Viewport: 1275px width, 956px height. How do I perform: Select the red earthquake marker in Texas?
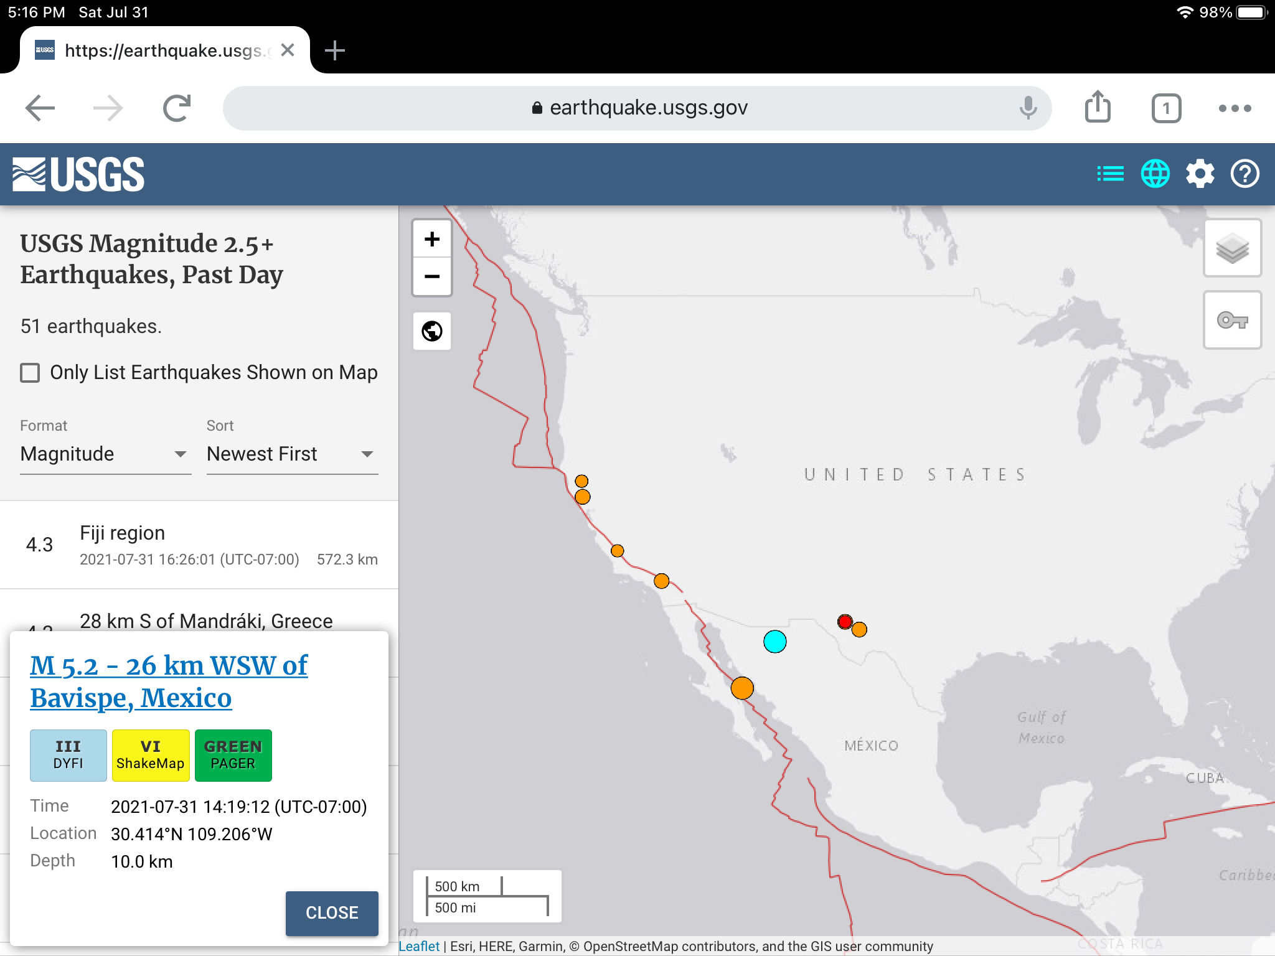(x=845, y=621)
